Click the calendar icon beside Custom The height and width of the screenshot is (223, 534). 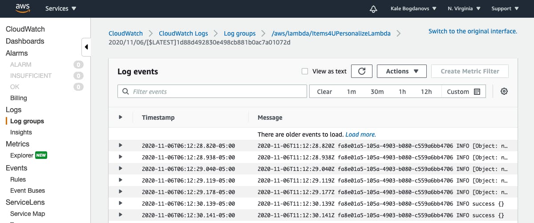pos(477,92)
